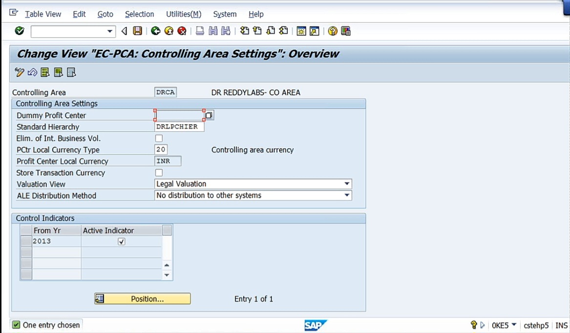The width and height of the screenshot is (570, 333).
Task: Click the 'DR REDDYLABS- CO AREA' description
Action: tap(256, 92)
